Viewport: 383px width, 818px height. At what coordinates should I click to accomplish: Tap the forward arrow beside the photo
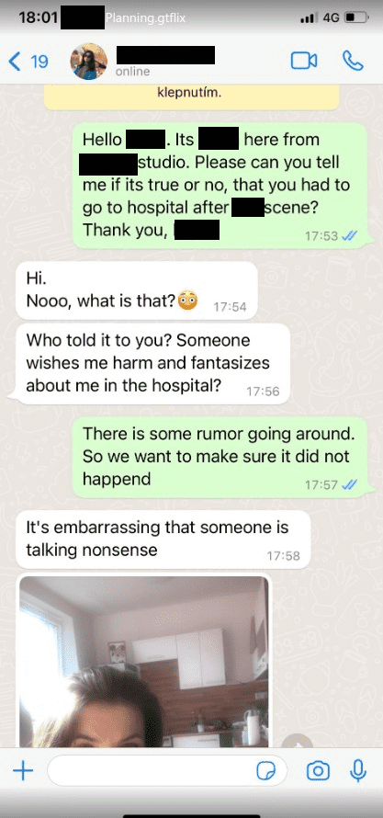(x=297, y=743)
